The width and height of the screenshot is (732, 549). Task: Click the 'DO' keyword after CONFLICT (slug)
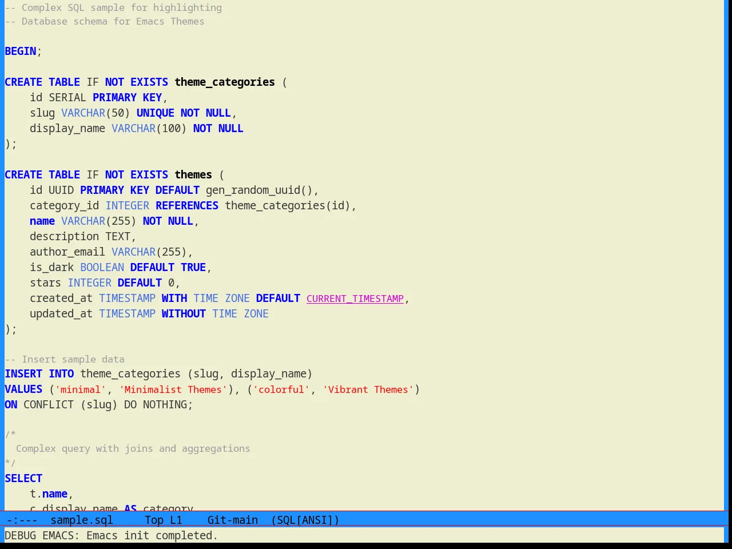[130, 405]
